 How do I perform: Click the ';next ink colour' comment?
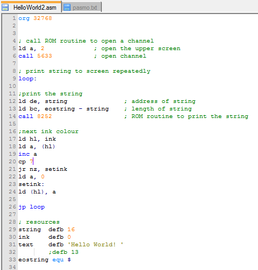48,131
